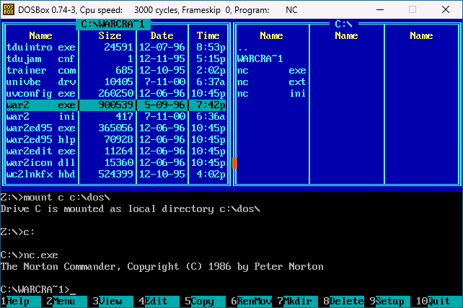Select the tdujam cnf file
Viewport: 463px width, 308px height.
pyautogui.click(x=116, y=58)
